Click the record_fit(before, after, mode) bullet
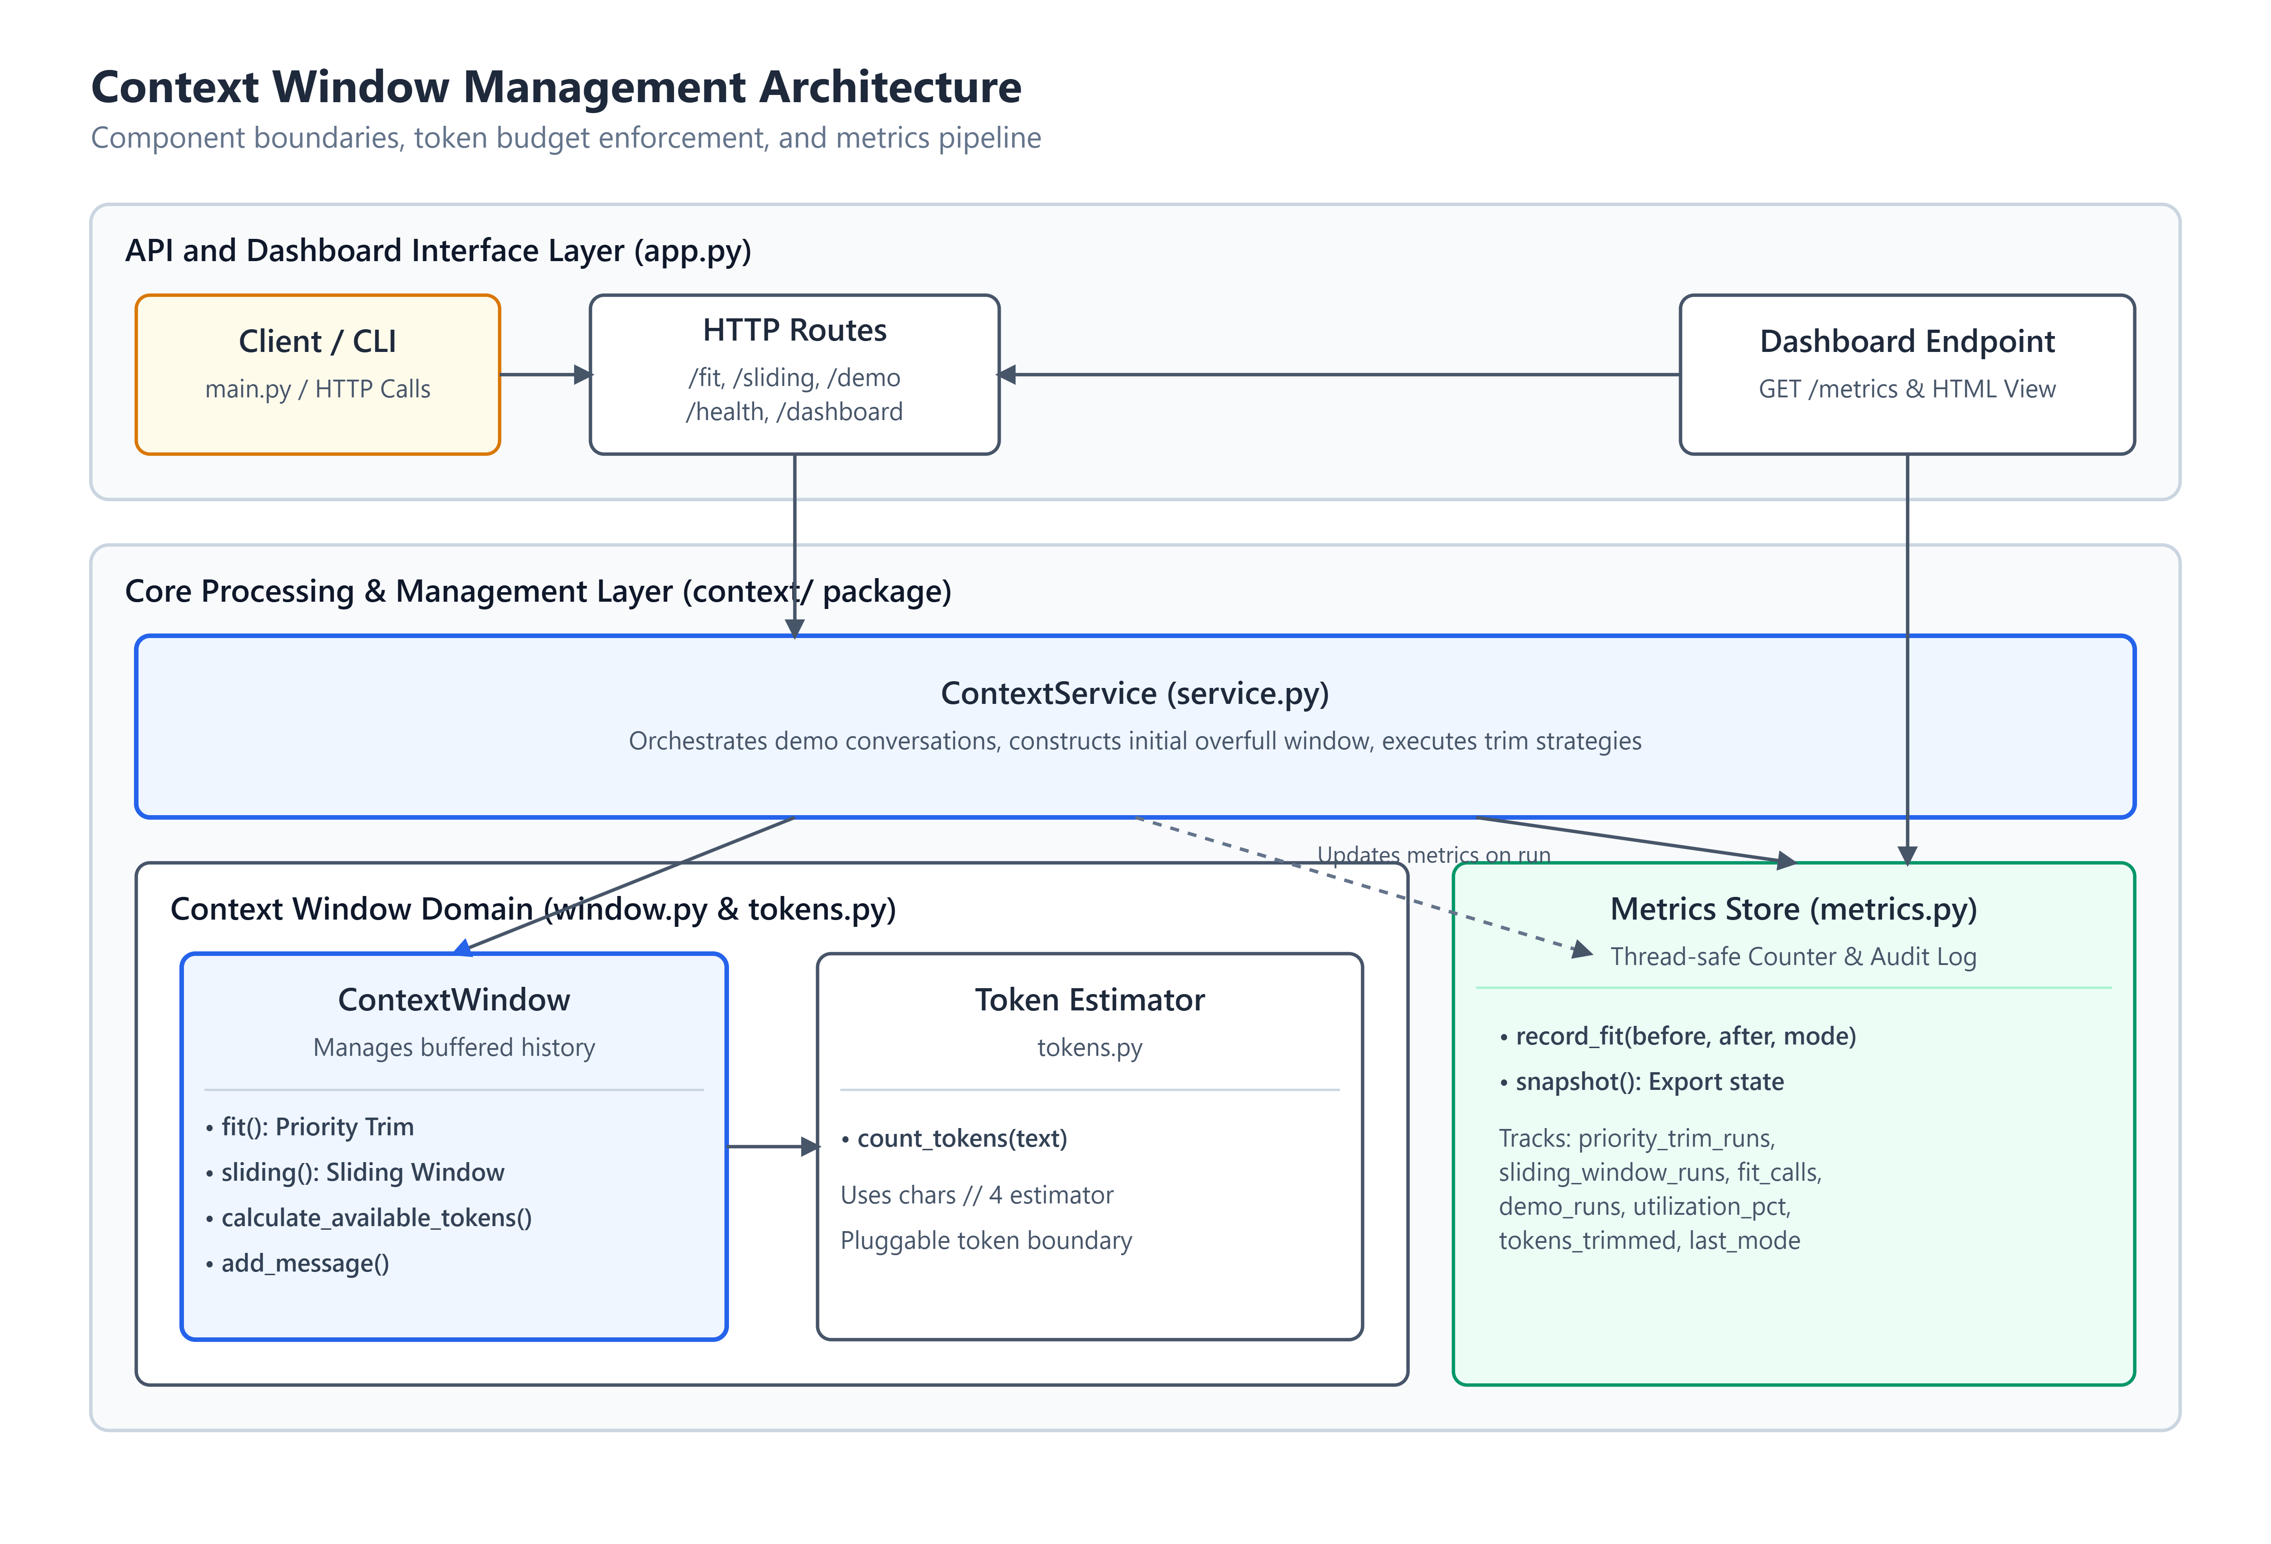Image resolution: width=2271 pixels, height=1544 pixels. (x=1677, y=1036)
